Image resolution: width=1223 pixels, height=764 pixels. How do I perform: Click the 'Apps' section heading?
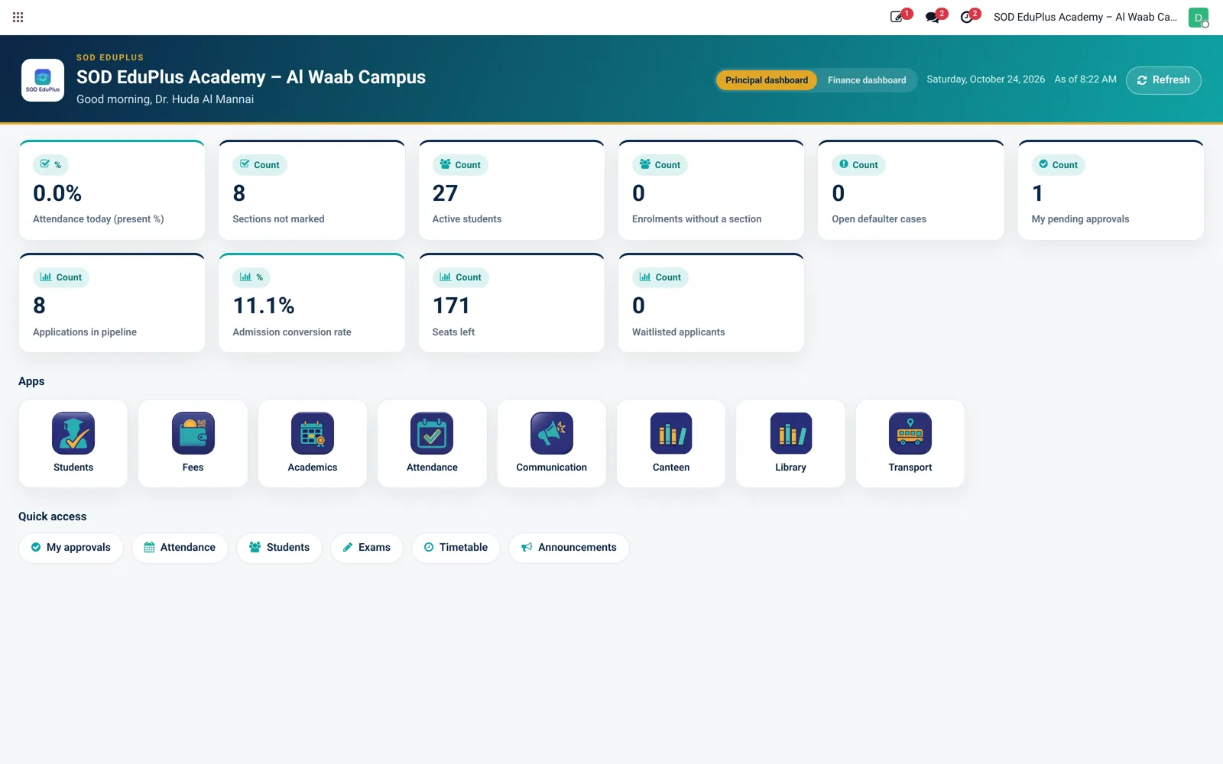coord(31,381)
